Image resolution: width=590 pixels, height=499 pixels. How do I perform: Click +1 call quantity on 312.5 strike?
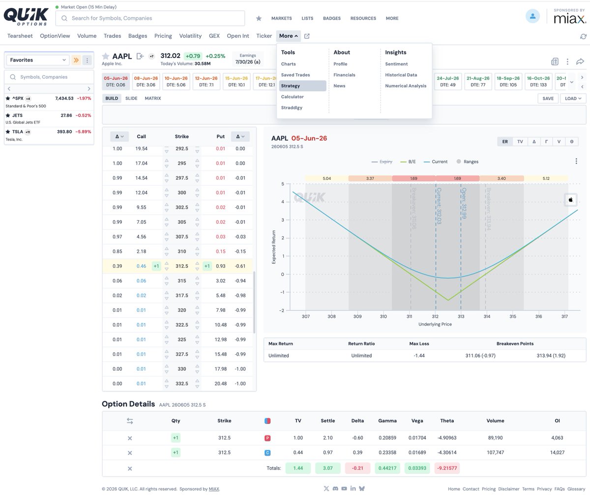click(x=156, y=266)
